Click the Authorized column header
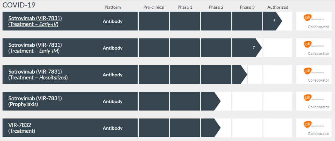The height and width of the screenshot is (141, 335). pyautogui.click(x=278, y=7)
